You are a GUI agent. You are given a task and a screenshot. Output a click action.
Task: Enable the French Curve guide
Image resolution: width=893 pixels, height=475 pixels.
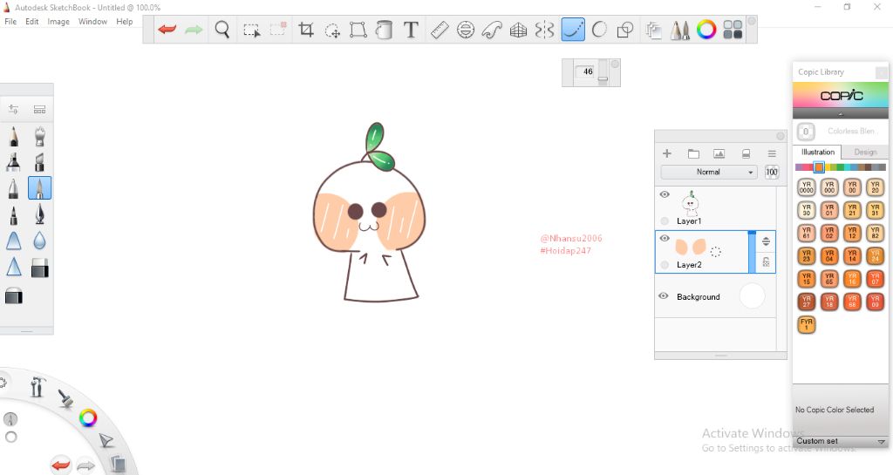click(x=492, y=30)
